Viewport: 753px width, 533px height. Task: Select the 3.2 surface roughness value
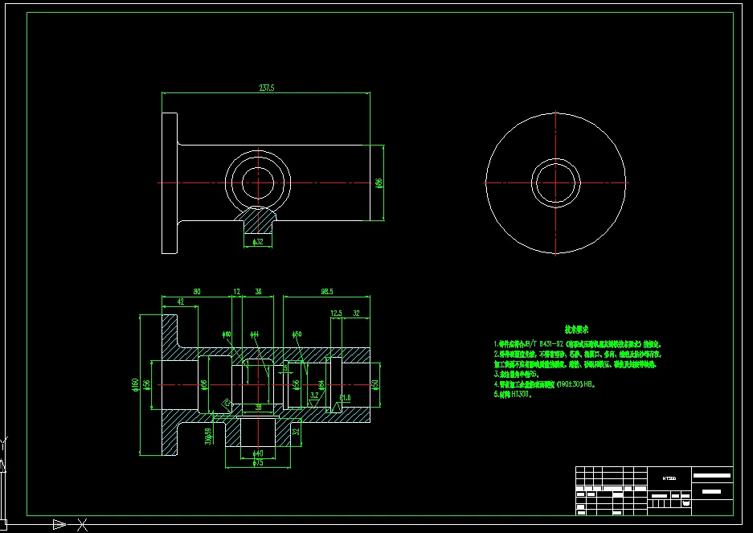[314, 395]
